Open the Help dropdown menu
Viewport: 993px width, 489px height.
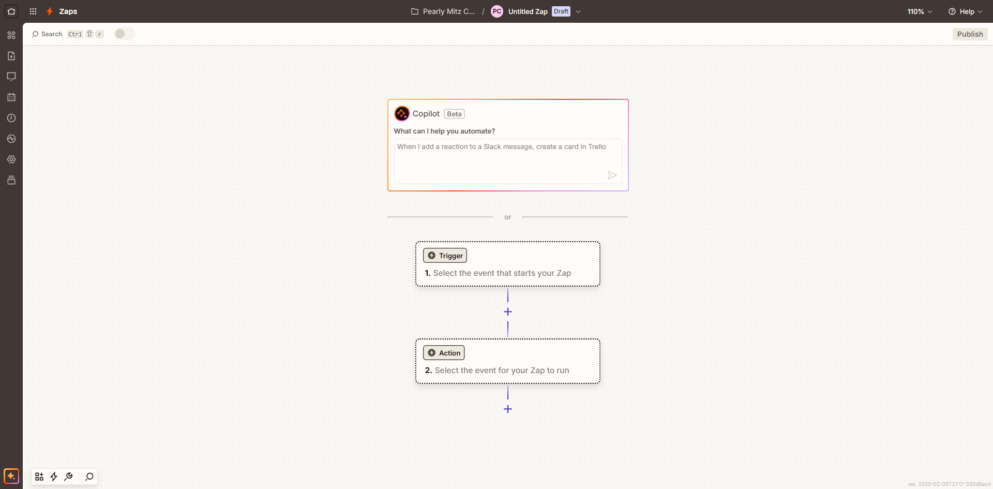click(x=965, y=11)
